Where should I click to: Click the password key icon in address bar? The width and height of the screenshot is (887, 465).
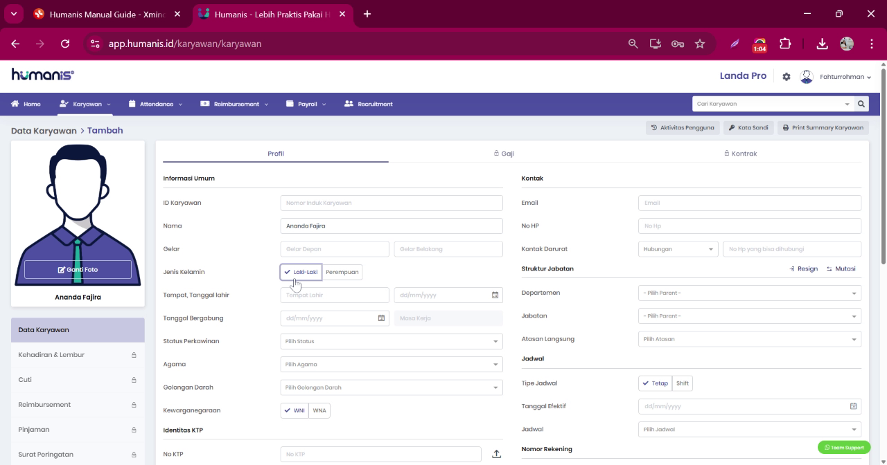click(x=678, y=44)
